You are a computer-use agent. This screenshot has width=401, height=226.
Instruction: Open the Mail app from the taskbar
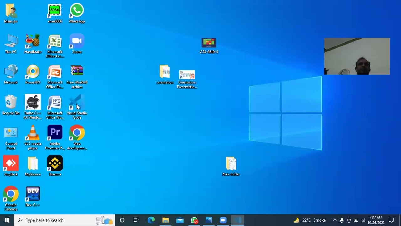pyautogui.click(x=180, y=220)
